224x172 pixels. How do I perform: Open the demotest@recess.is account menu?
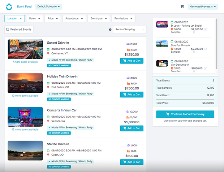203,6
